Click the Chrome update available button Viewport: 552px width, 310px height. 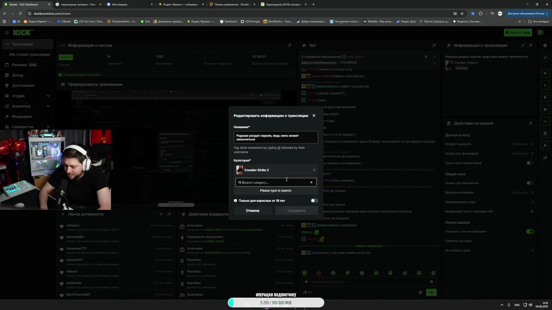coord(527,13)
